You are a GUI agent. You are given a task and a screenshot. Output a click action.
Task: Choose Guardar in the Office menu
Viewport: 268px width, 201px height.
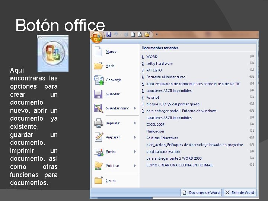point(113,94)
